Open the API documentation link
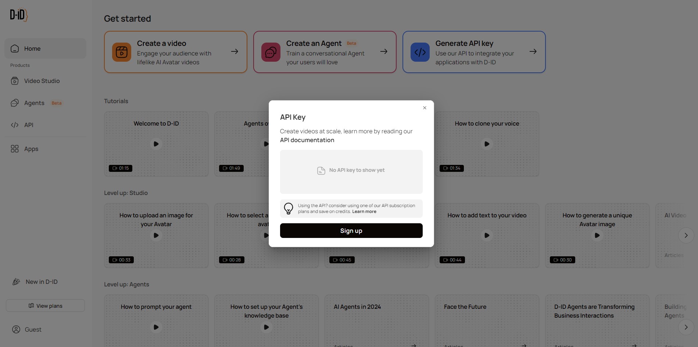 pos(307,140)
